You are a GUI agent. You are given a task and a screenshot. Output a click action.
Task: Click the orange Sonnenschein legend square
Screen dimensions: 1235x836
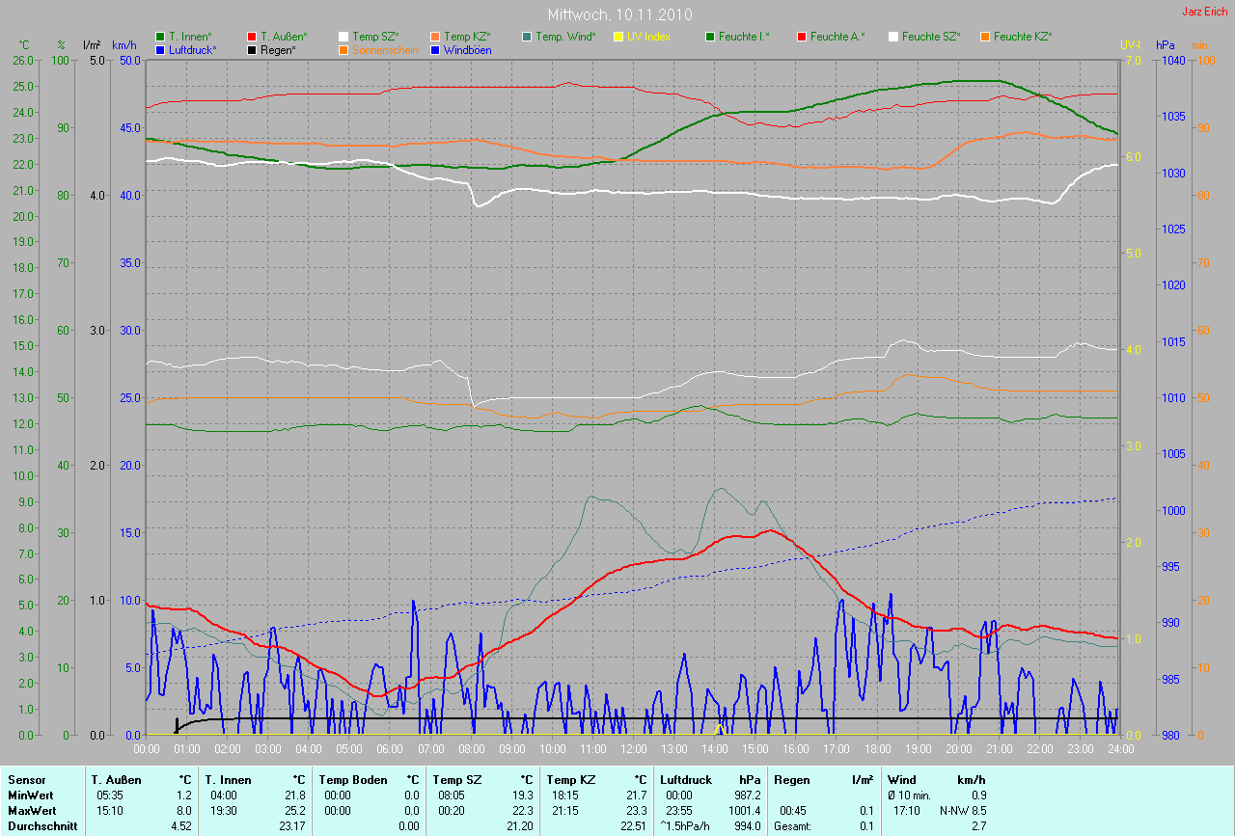click(343, 49)
